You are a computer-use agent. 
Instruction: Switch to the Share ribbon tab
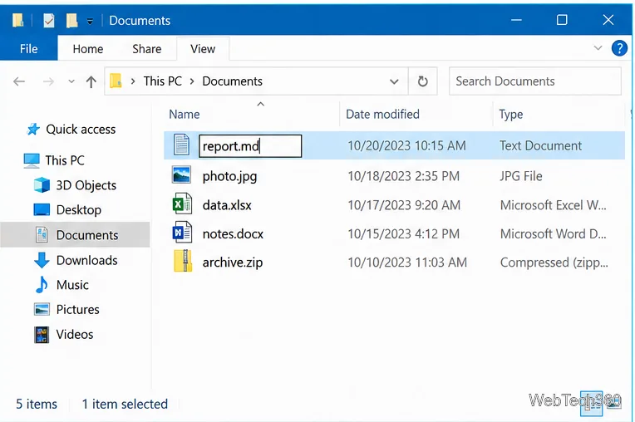(x=146, y=49)
